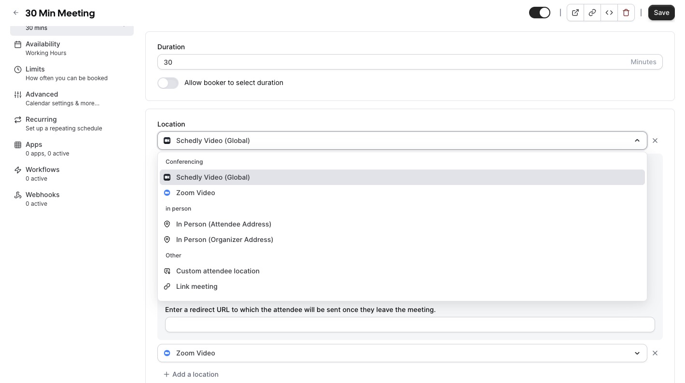The image size is (685, 383).
Task: Save the event type
Action: pos(661,13)
